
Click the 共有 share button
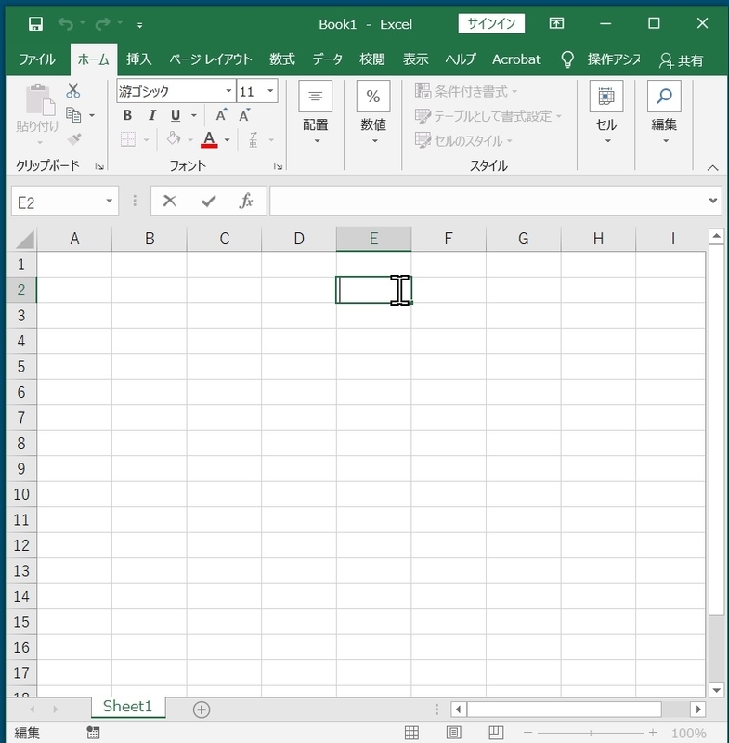coord(681,60)
